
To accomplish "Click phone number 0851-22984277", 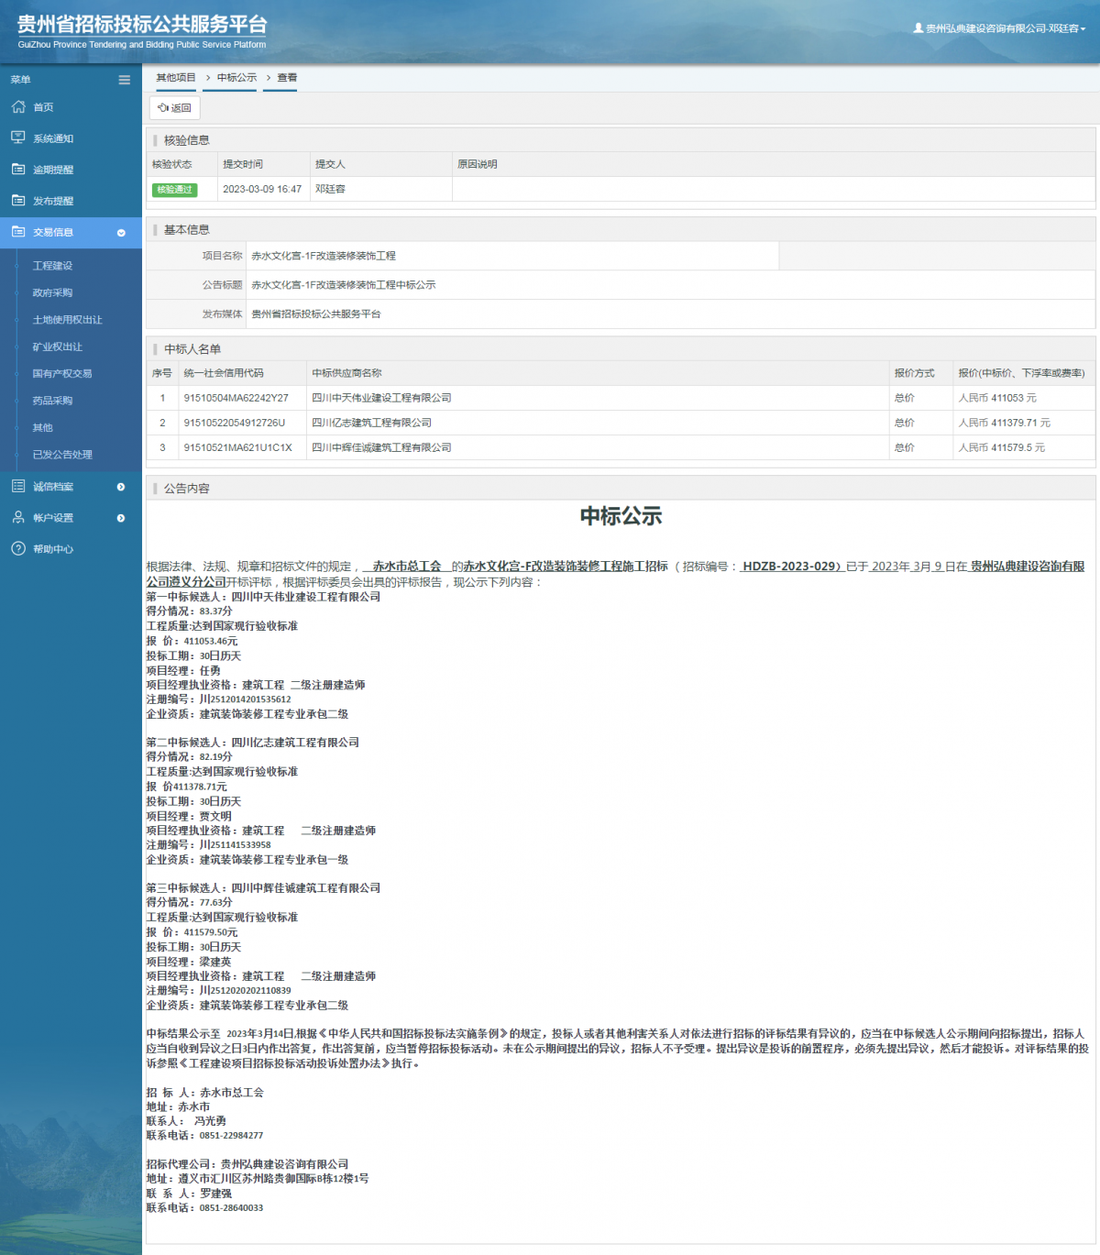I will pos(231,1135).
